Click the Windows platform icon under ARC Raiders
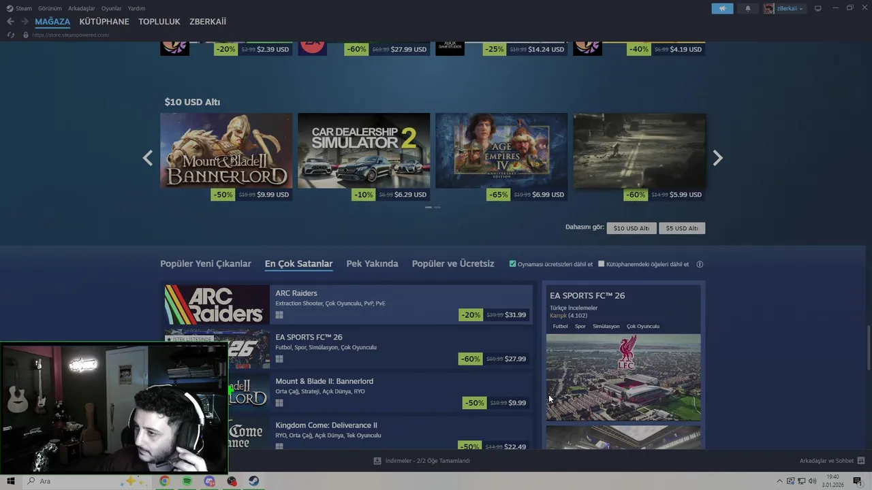 click(x=279, y=315)
